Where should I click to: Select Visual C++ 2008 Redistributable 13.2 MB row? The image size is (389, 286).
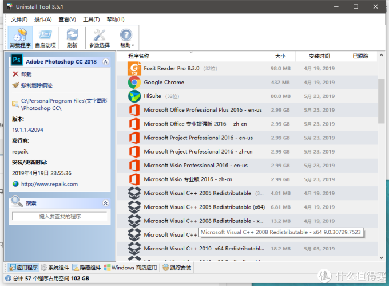(x=247, y=221)
